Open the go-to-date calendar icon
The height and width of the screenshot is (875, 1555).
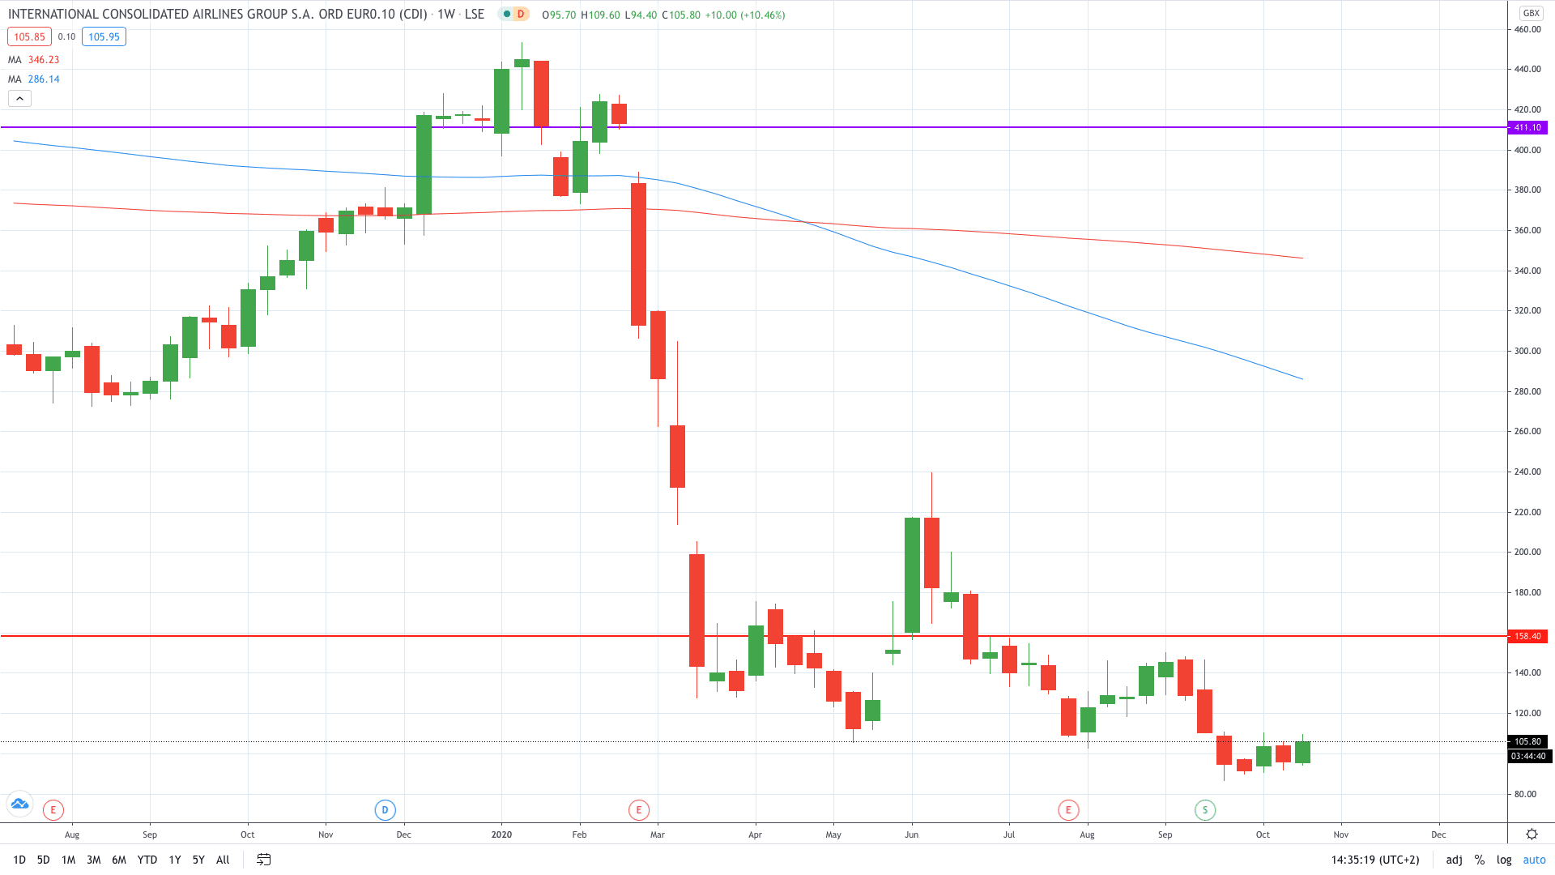[264, 860]
